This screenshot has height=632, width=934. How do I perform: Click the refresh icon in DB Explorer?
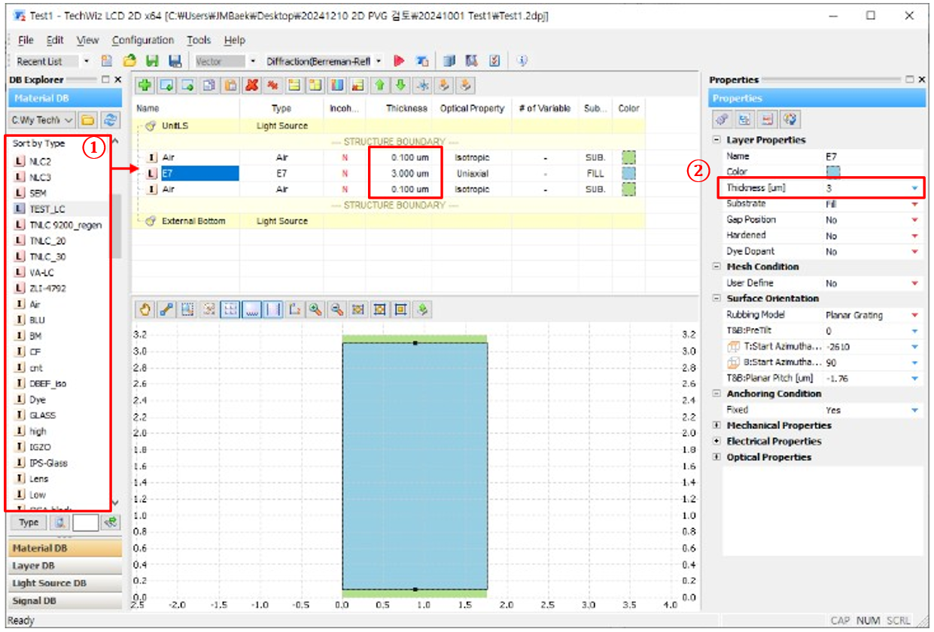click(111, 120)
